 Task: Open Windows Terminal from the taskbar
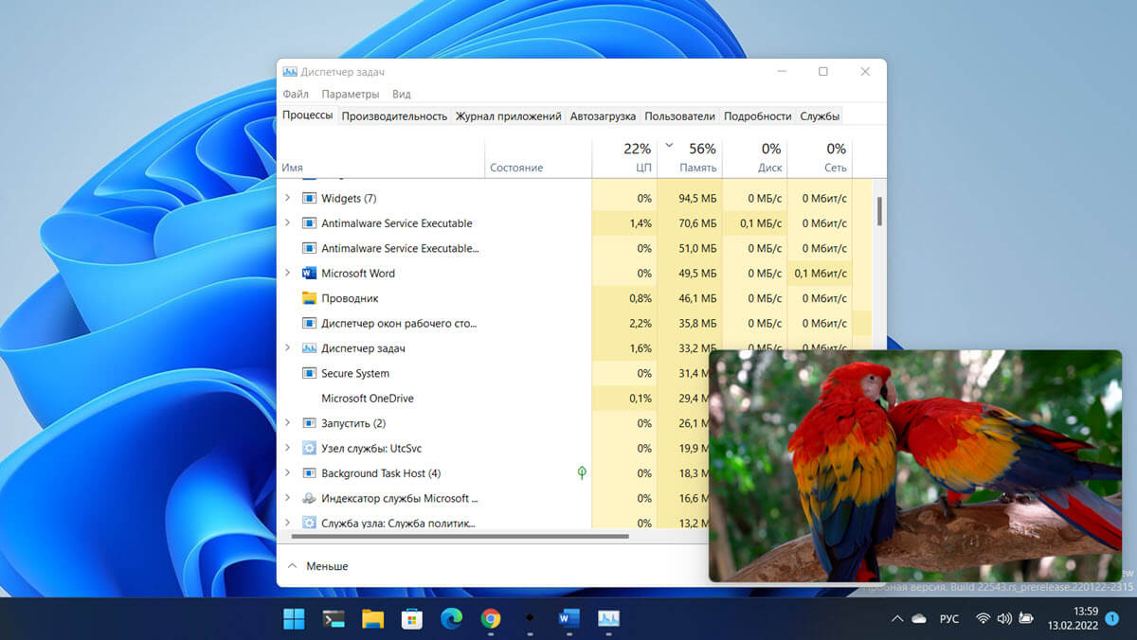coord(334,619)
